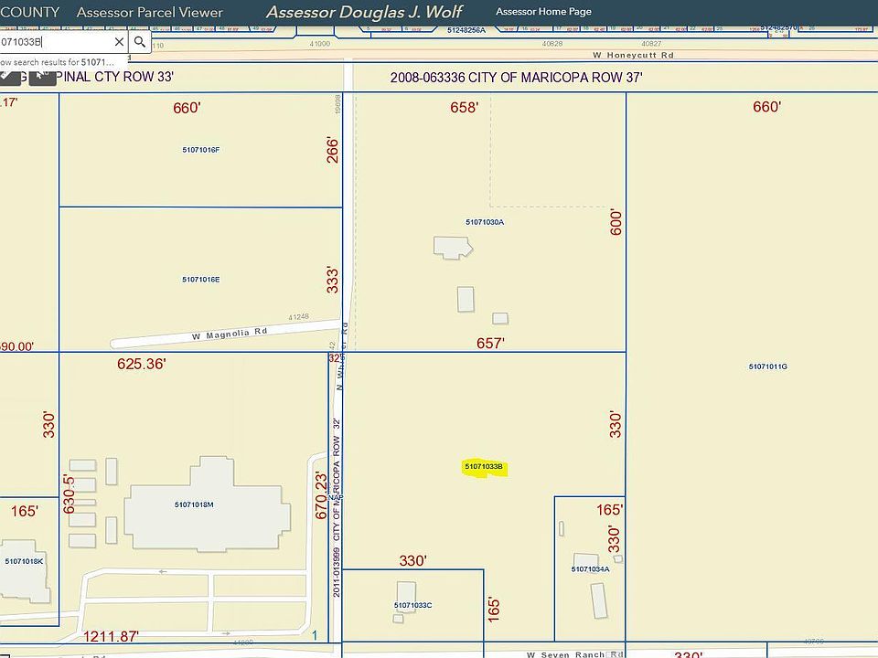This screenshot has width=878, height=658.
Task: Click the magnifier search button
Action: [139, 42]
